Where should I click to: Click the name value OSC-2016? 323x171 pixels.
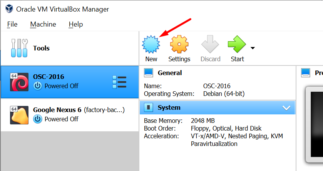click(x=217, y=86)
